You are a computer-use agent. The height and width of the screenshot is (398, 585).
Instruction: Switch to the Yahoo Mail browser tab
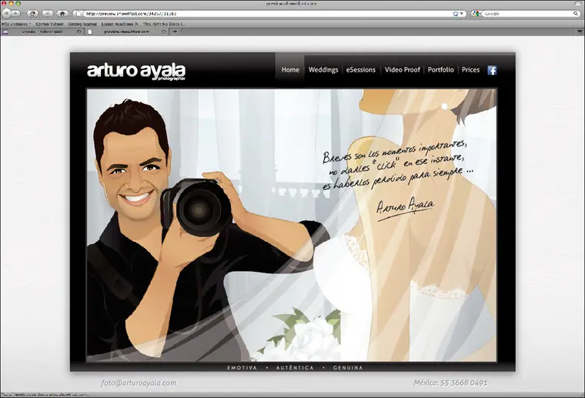[x=42, y=32]
